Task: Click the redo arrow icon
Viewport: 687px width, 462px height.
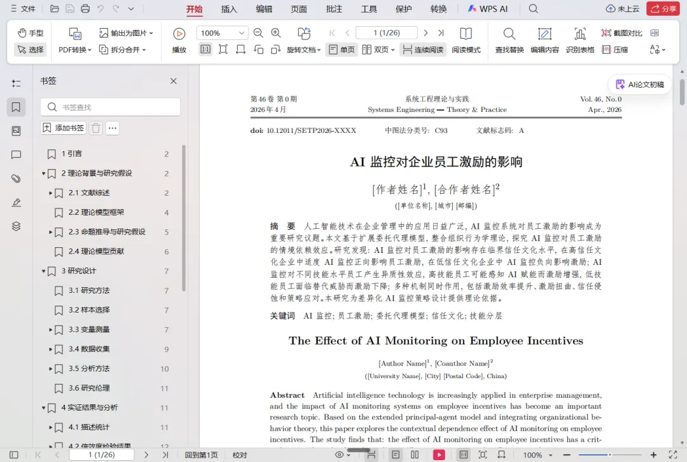Action: coord(116,9)
